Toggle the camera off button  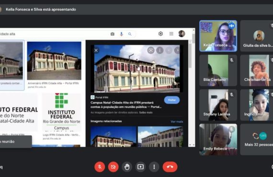coord(113,167)
